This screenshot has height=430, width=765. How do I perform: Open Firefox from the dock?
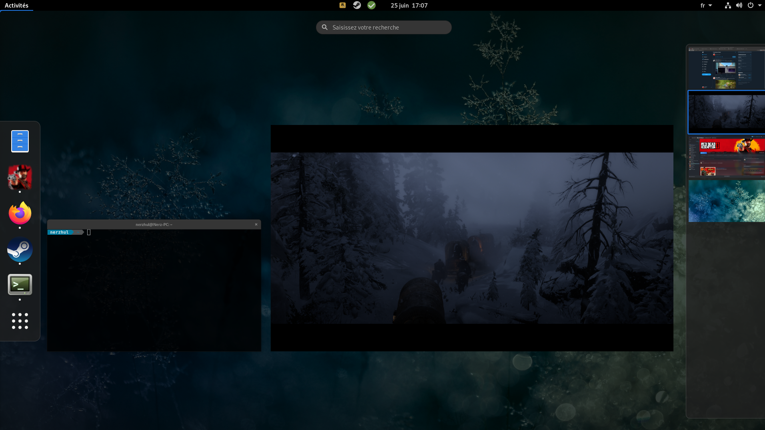[20, 213]
